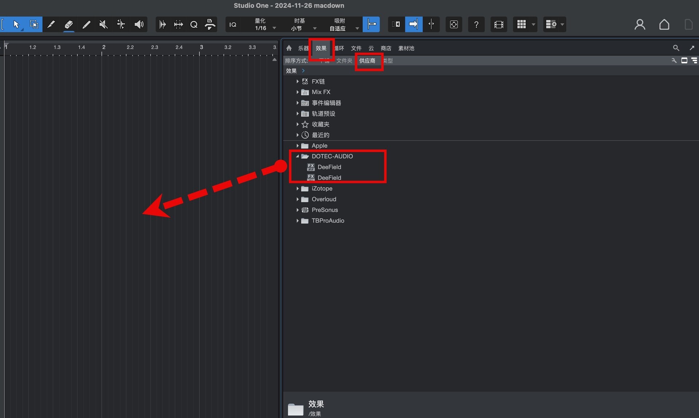Collapse the DOTEC-AUDIO folder

(297, 156)
